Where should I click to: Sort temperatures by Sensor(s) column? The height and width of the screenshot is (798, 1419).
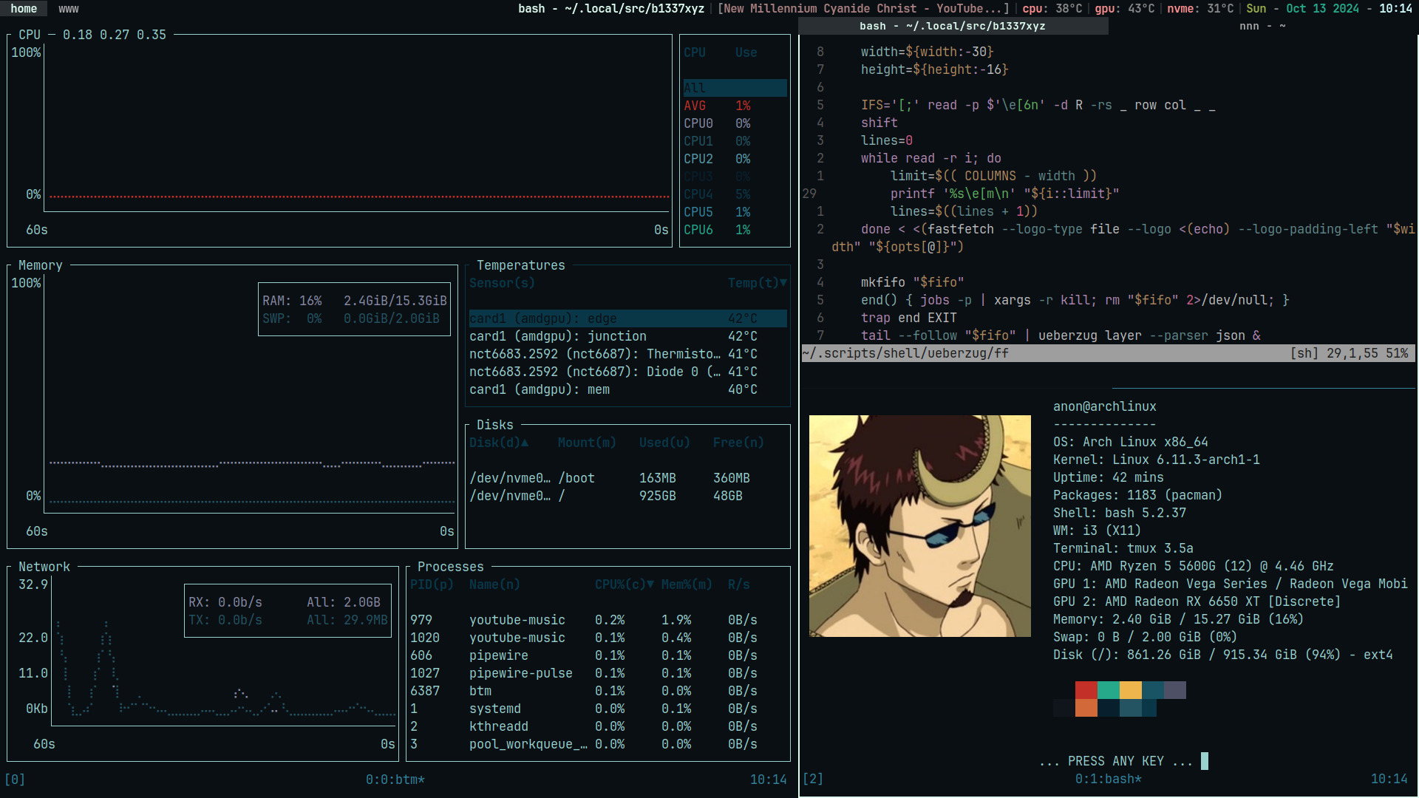502,283
